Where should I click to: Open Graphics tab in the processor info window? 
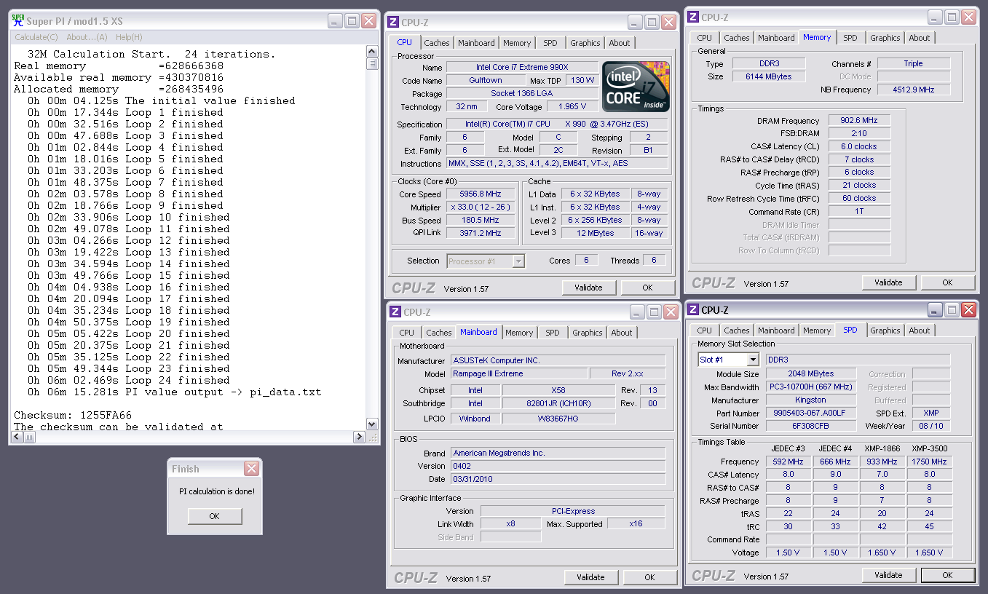585,43
